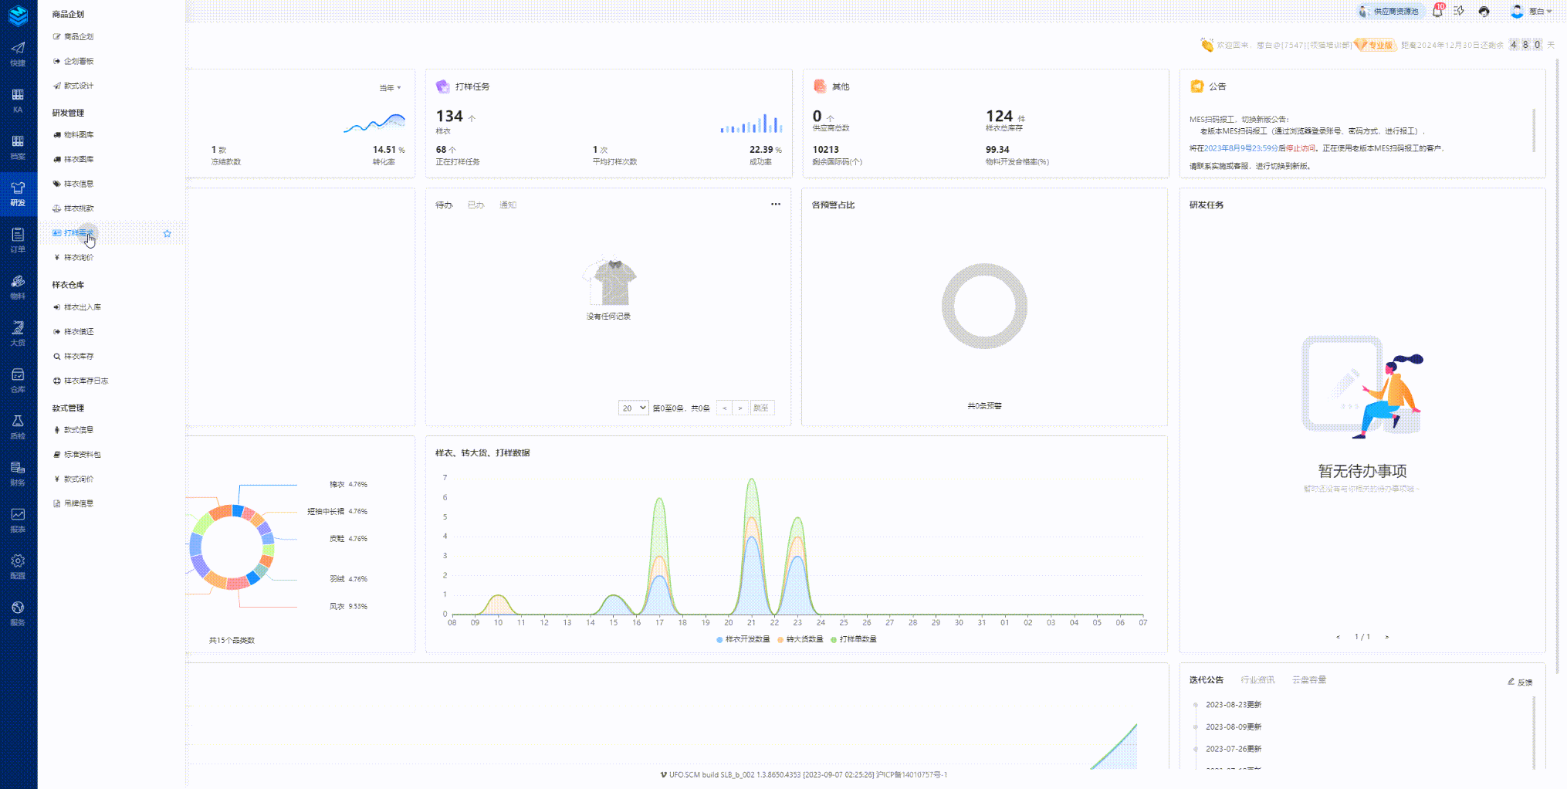Switch to the 行业资讯 tab

click(x=1257, y=680)
